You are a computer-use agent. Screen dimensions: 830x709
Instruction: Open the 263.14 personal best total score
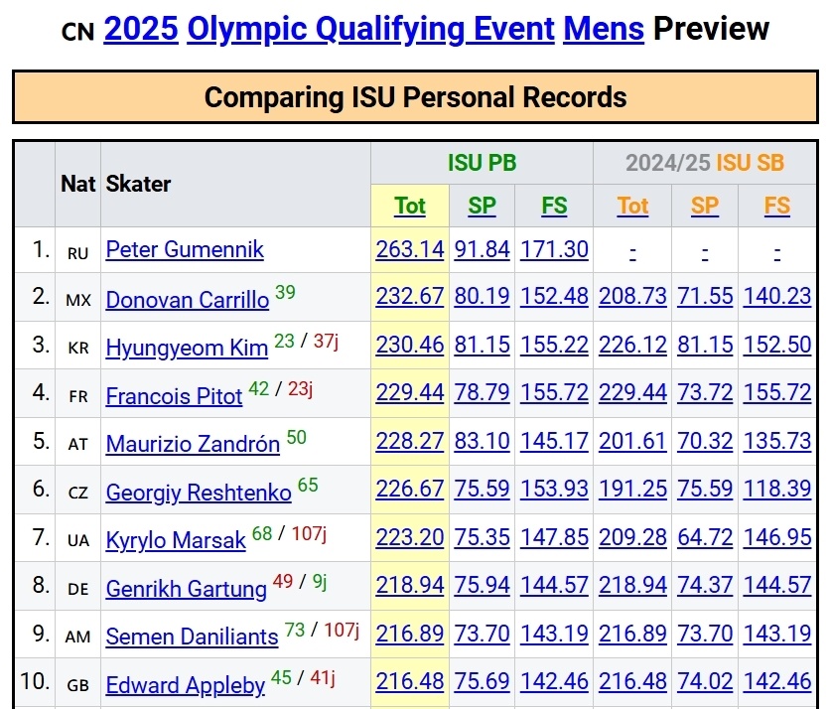pyautogui.click(x=410, y=249)
